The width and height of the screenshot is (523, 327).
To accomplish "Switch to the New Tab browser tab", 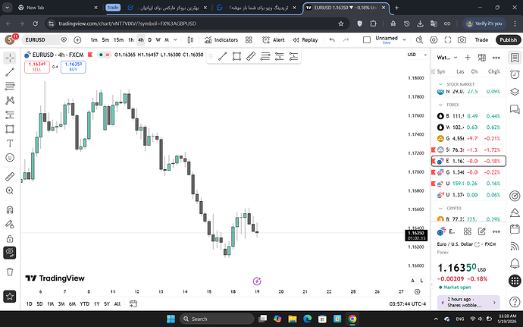I will [57, 8].
